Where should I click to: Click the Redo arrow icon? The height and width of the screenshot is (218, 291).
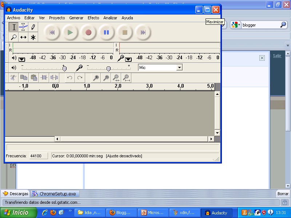pyautogui.click(x=80, y=77)
